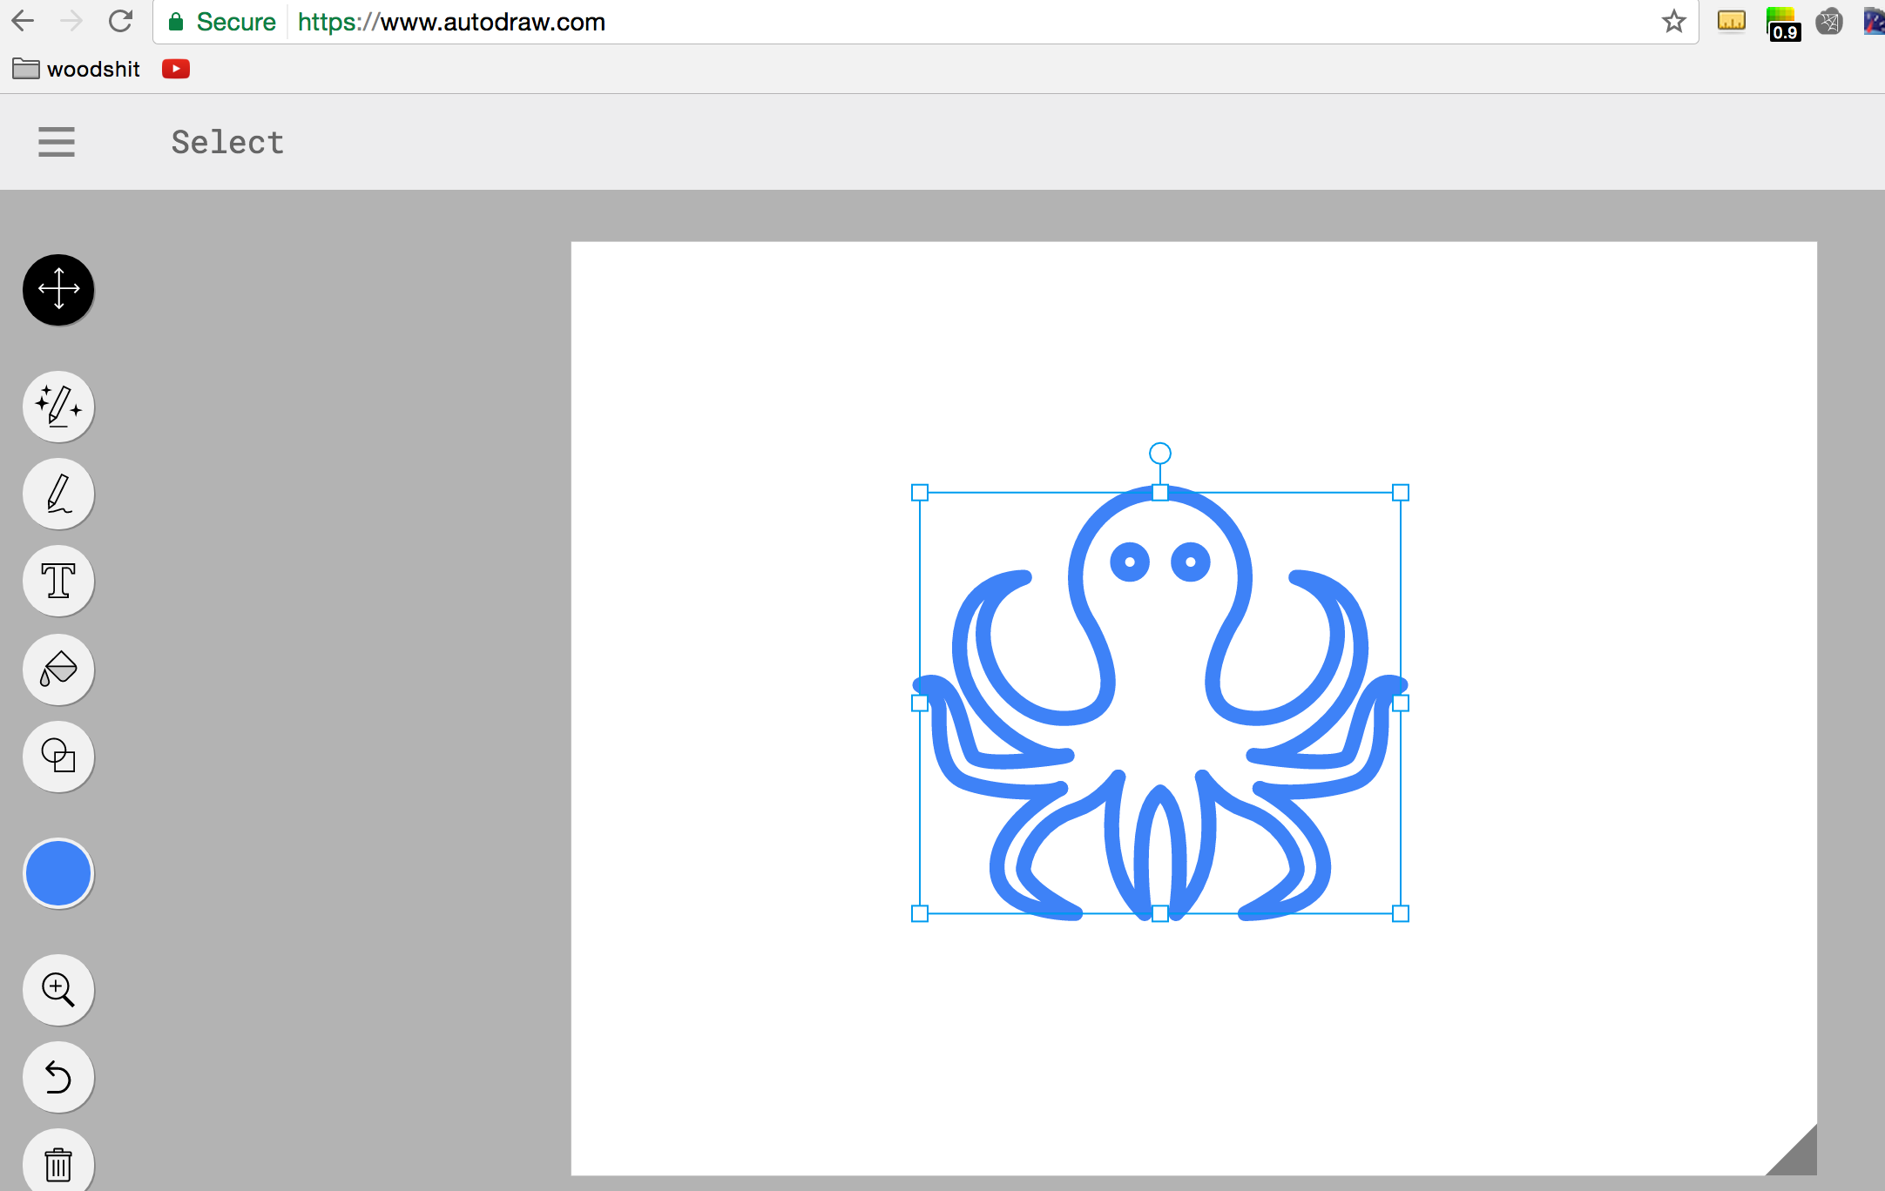Select the Shapes tool

[57, 757]
